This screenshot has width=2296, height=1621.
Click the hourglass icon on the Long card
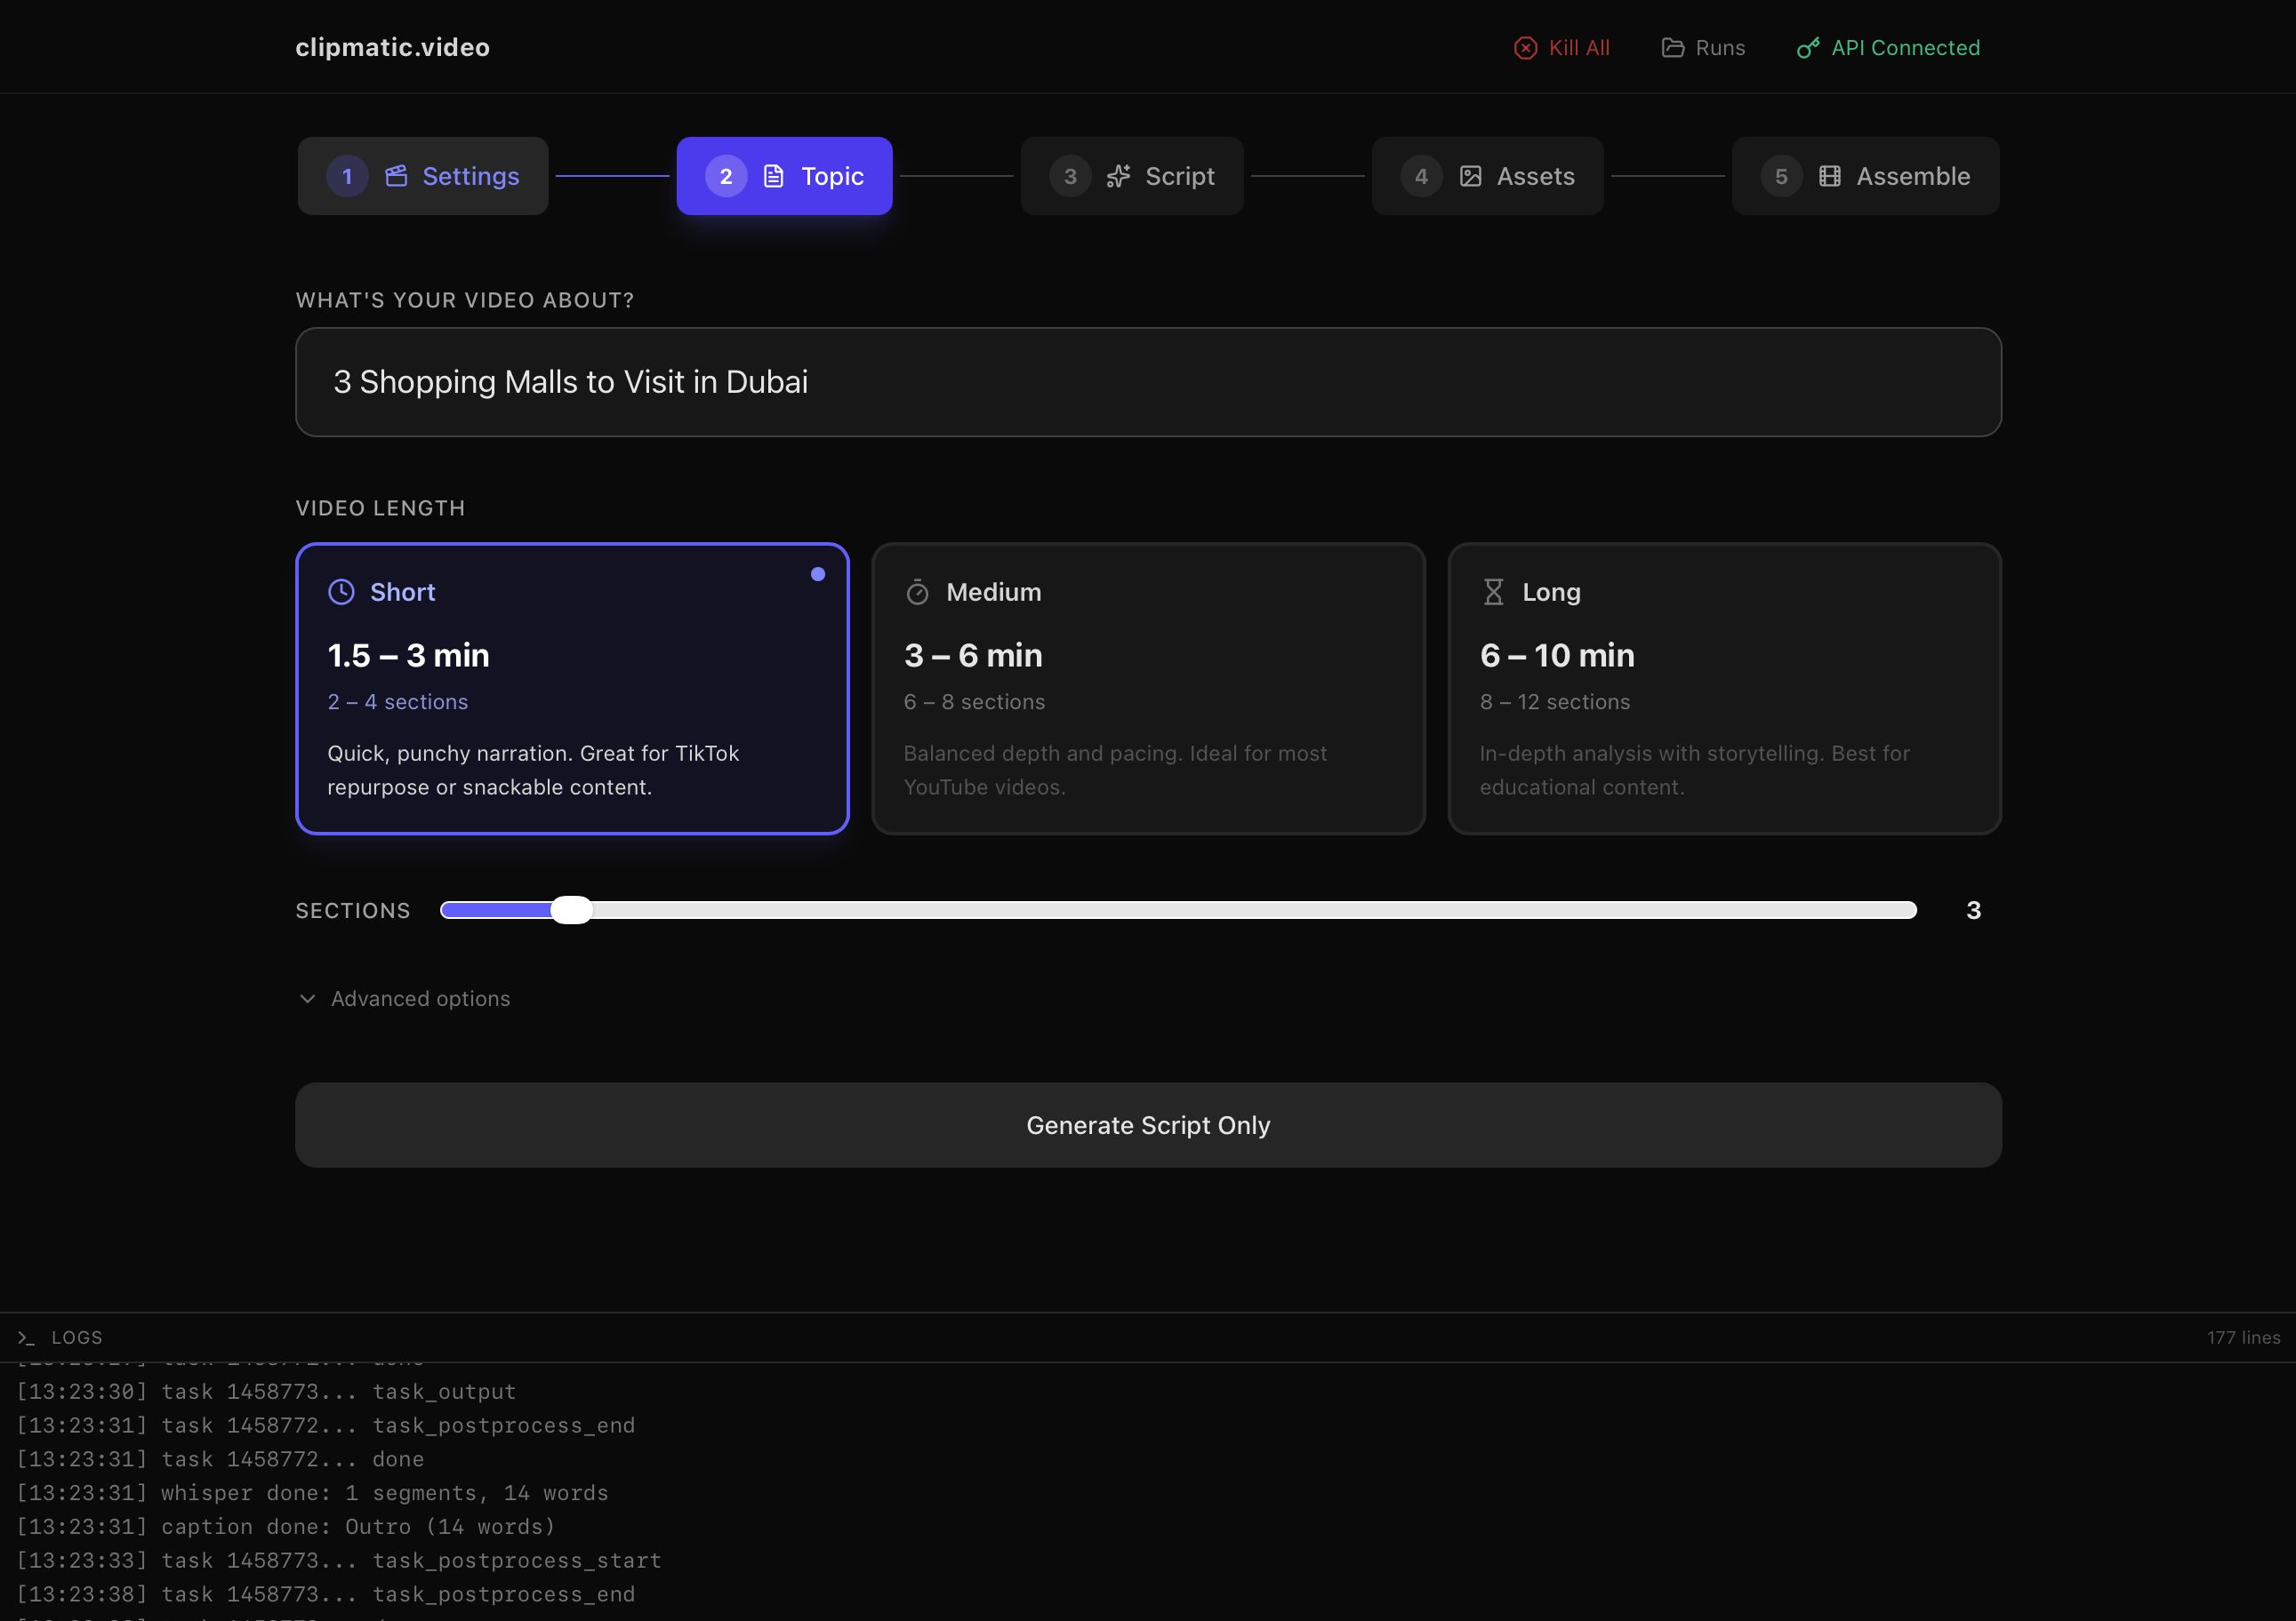coord(1494,592)
